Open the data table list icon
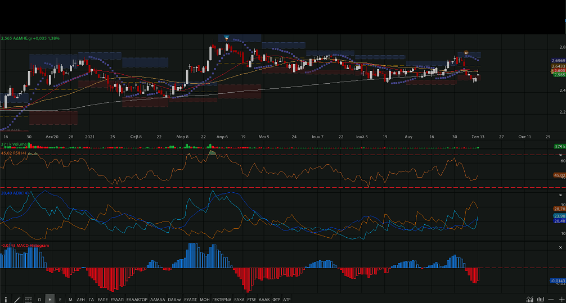 (x=28, y=299)
